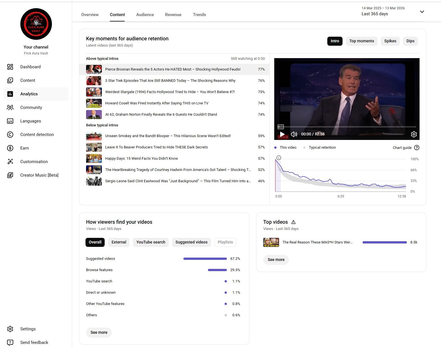Switch to the Revenue tab
441x349 pixels.
point(173,15)
